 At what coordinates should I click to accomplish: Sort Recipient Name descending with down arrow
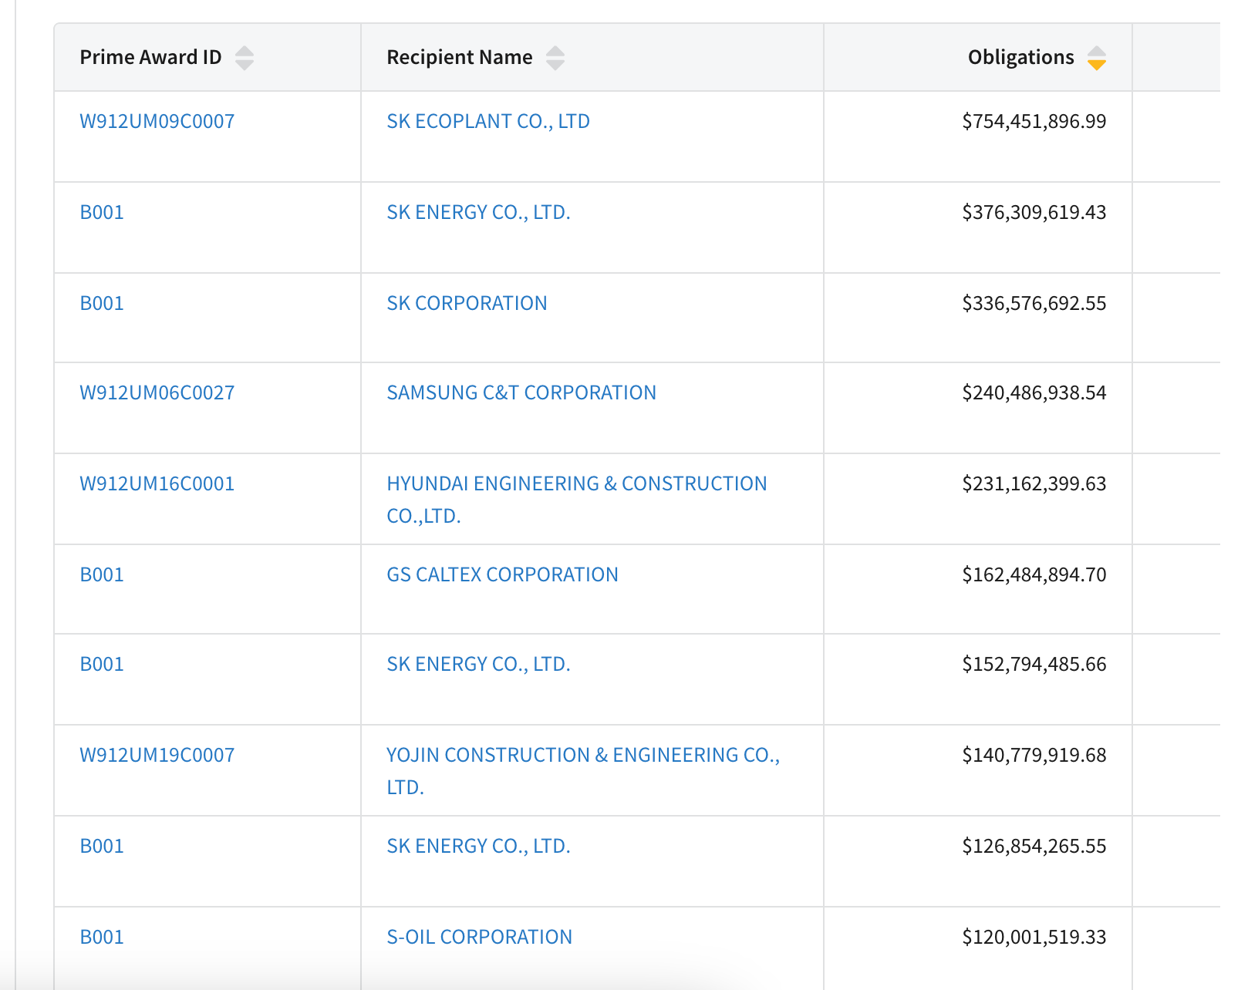555,66
